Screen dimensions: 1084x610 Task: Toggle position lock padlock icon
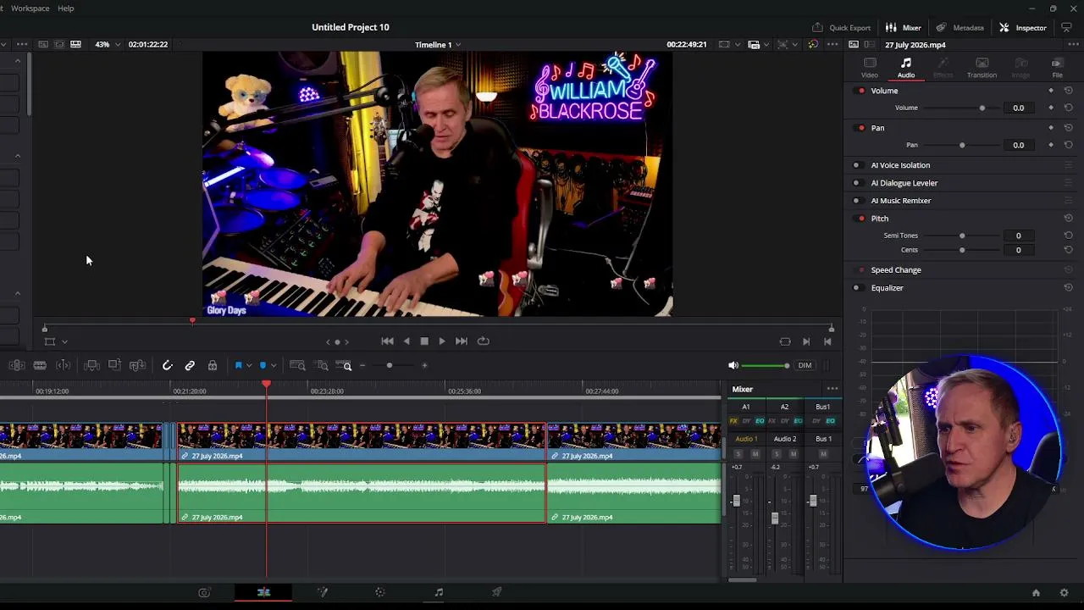(x=213, y=365)
